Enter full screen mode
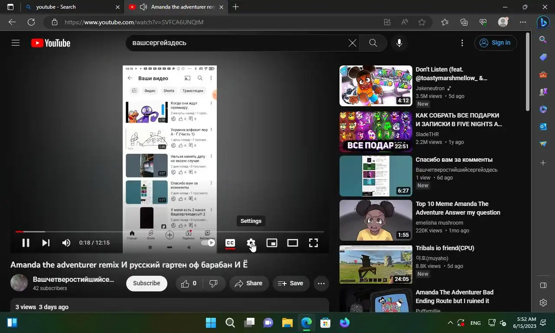Viewport: 555px width, 333px height. (313, 243)
